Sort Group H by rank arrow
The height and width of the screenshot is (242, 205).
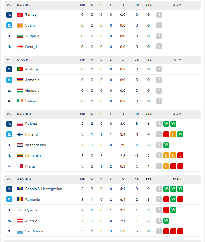click(x=9, y=179)
